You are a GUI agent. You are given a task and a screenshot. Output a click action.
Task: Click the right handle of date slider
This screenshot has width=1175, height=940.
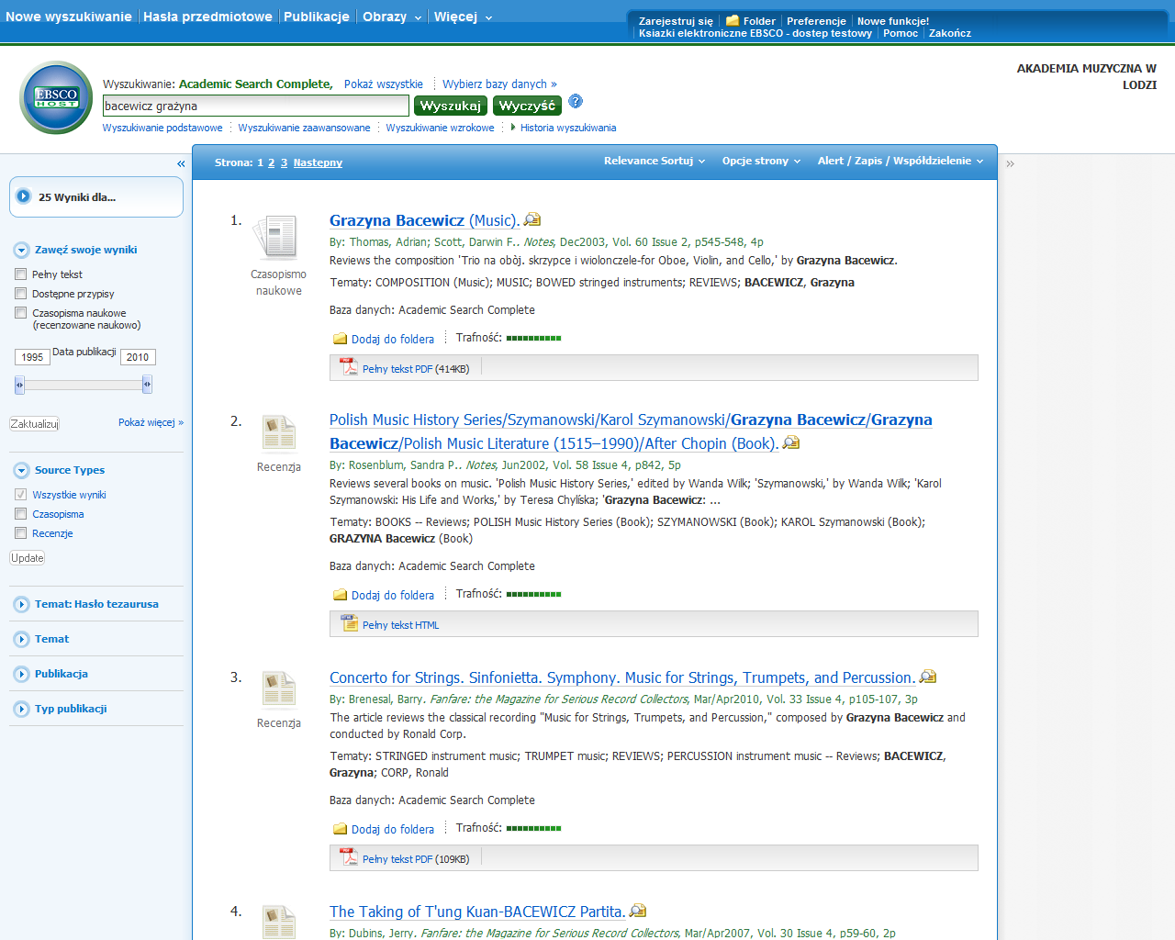coord(147,385)
